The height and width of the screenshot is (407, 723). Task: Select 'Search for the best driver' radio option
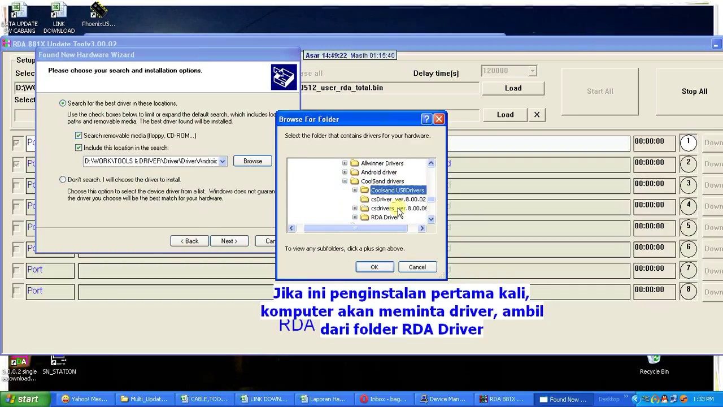pos(63,103)
